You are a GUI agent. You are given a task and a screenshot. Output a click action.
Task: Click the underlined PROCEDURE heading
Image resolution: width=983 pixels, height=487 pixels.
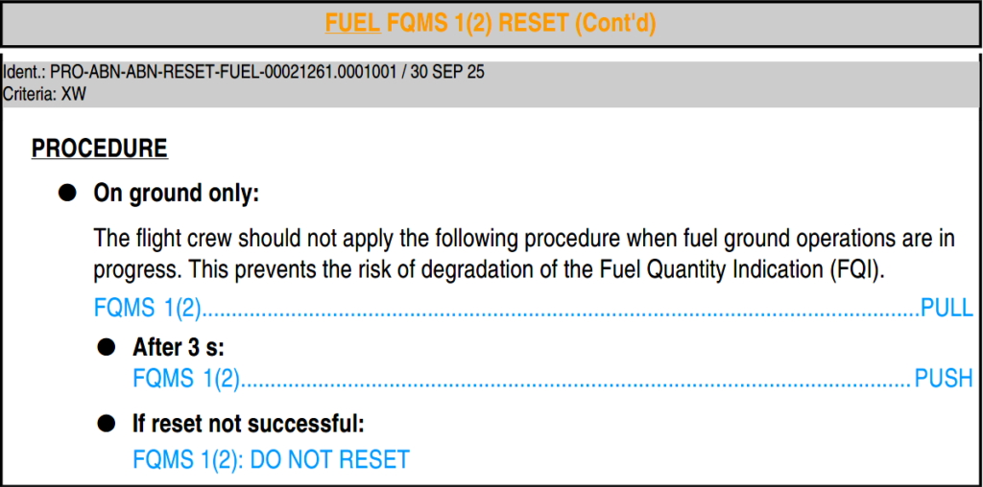[x=99, y=149]
